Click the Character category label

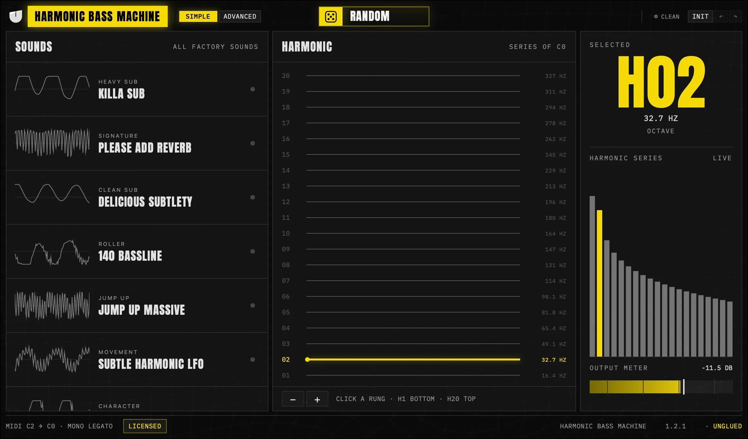[119, 406]
